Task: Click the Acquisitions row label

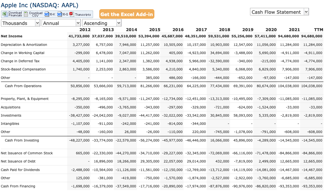Action: click(x=10, y=107)
